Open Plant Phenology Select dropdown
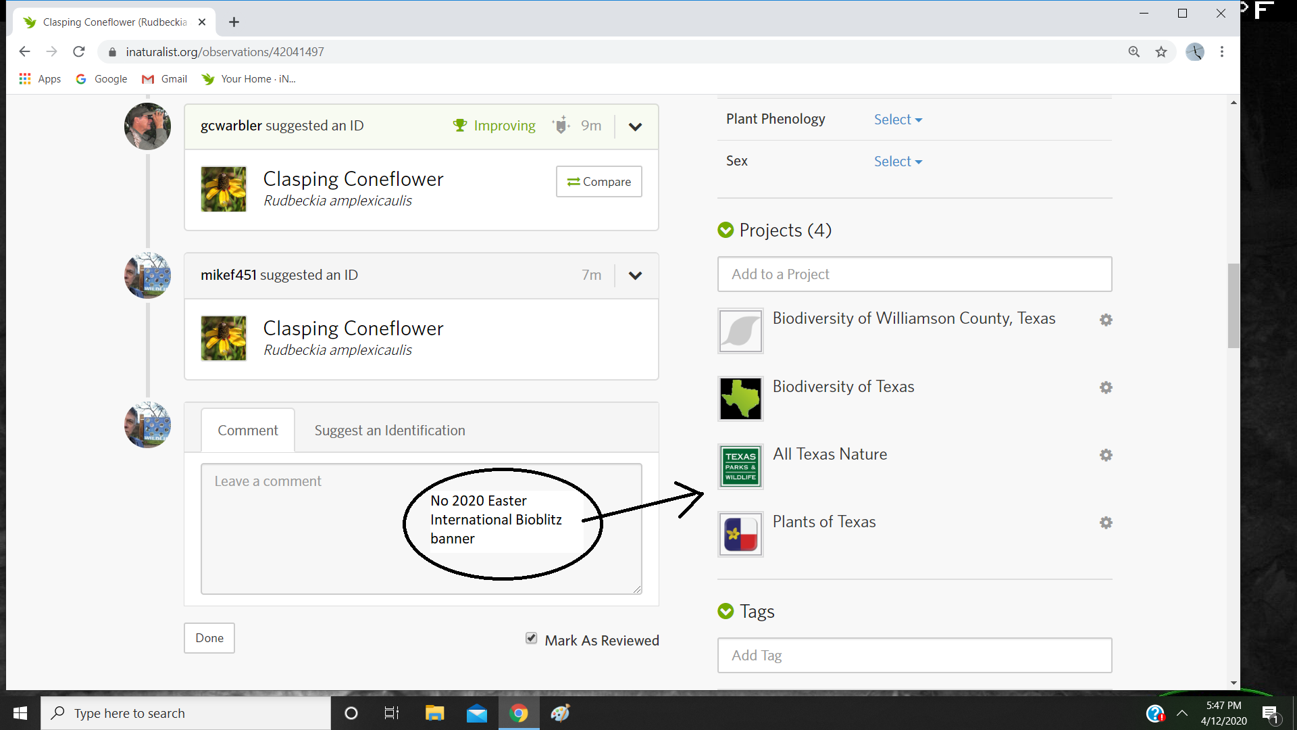The image size is (1297, 730). [x=898, y=120]
